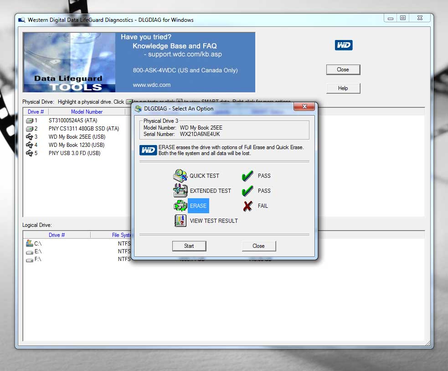
Task: Click the USB icon for WD My Book 1230
Action: tap(30, 145)
